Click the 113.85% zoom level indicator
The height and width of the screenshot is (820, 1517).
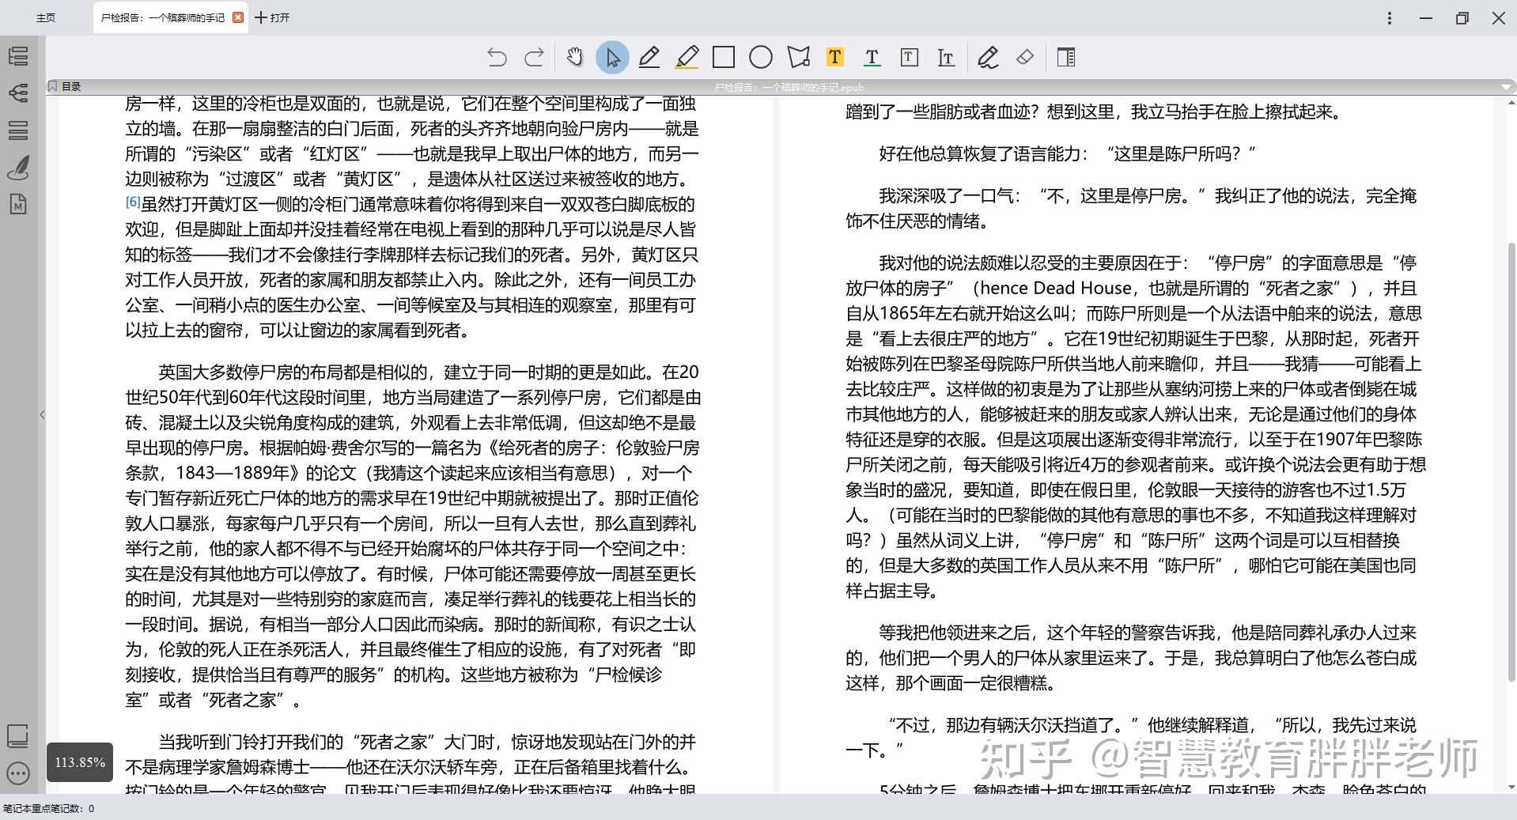[79, 762]
